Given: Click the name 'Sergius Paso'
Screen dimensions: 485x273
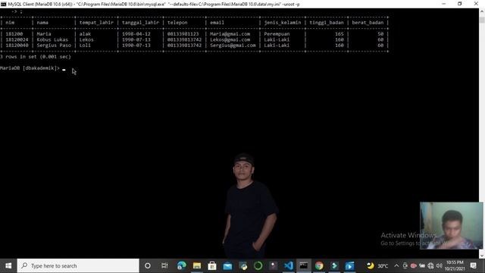Looking at the screenshot, I should click(x=54, y=45).
